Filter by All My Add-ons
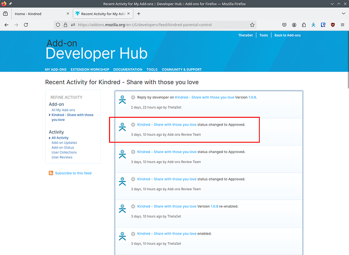The height and width of the screenshot is (255, 349). pyautogui.click(x=63, y=110)
